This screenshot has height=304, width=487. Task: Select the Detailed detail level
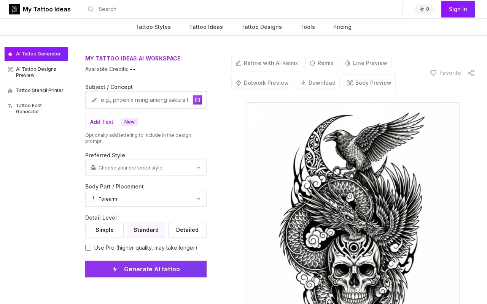coord(187,230)
